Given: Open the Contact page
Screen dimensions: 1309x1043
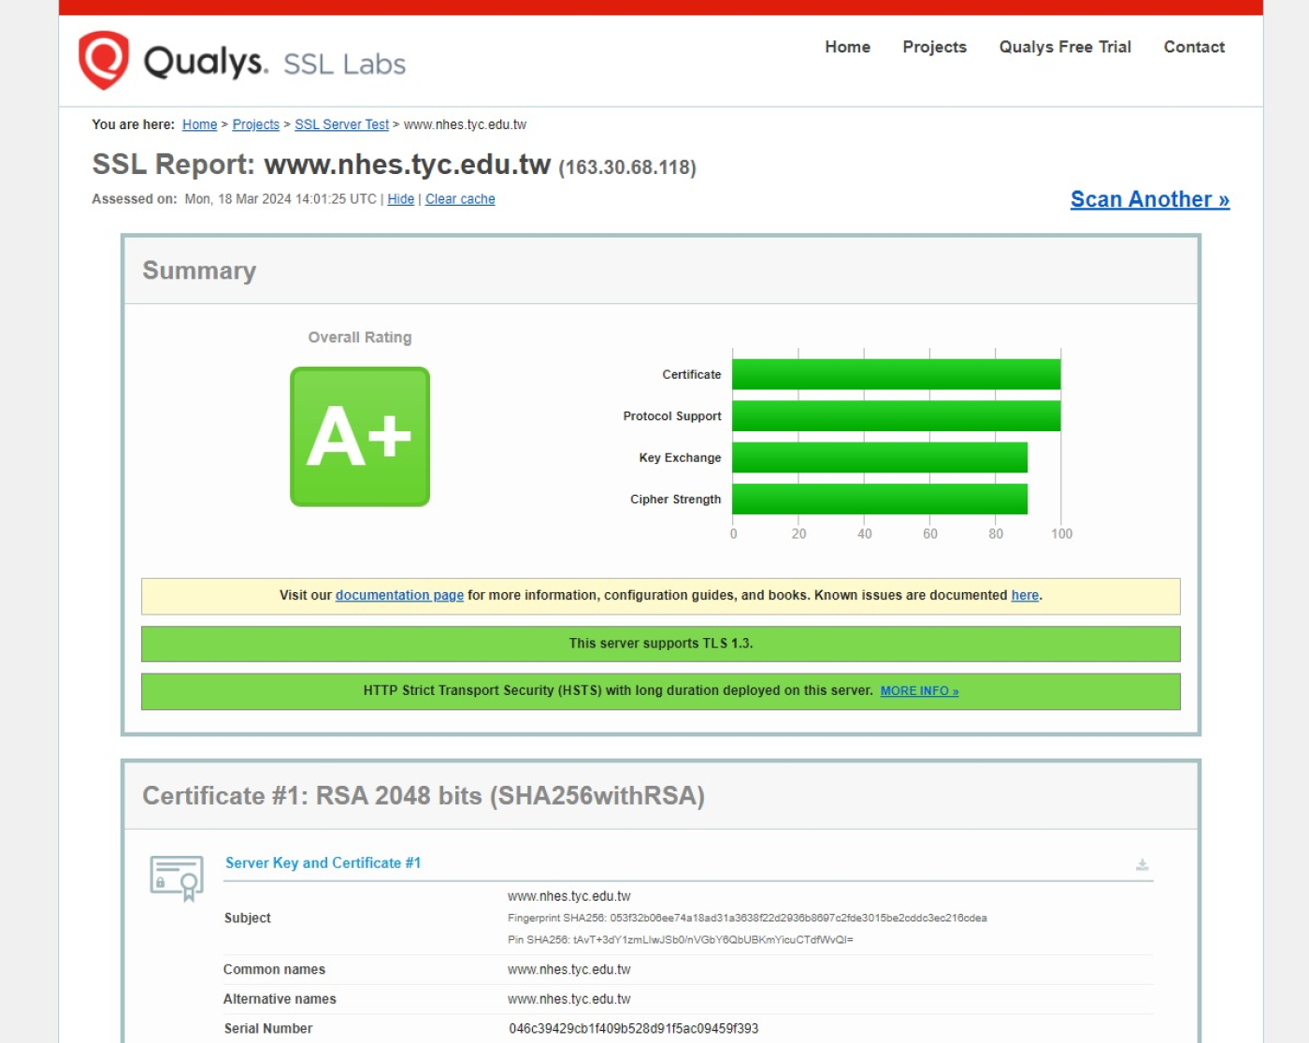Looking at the screenshot, I should pyautogui.click(x=1194, y=47).
